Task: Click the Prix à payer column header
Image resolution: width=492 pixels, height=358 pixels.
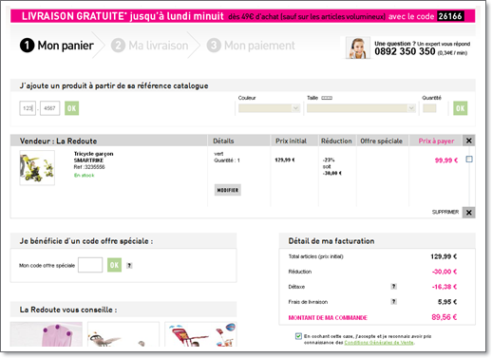Action: [436, 141]
